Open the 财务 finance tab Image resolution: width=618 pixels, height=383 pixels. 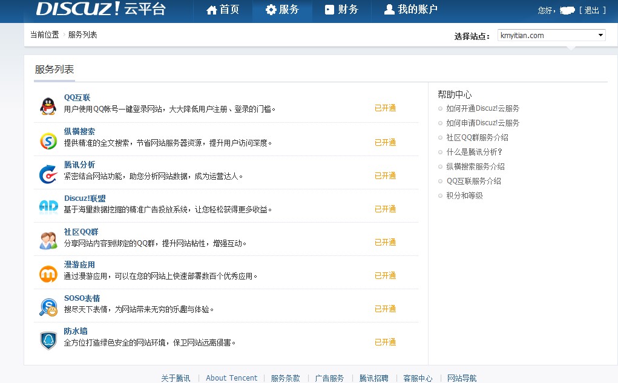341,10
